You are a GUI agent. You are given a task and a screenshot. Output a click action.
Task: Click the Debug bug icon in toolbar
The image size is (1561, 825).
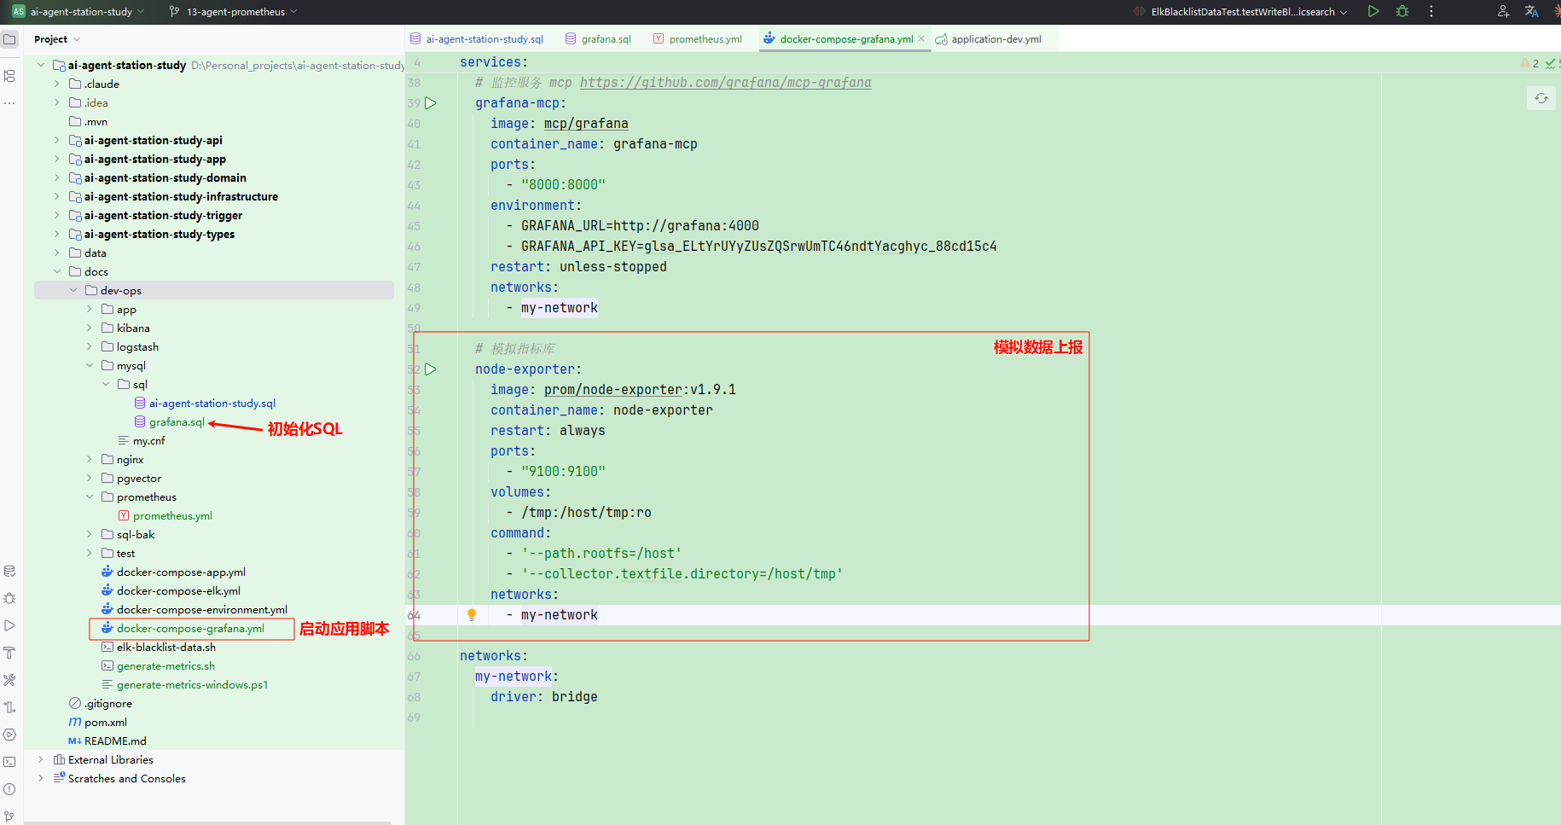1402,12
